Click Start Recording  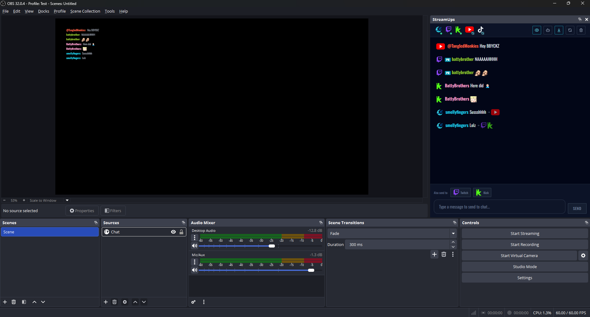click(525, 244)
